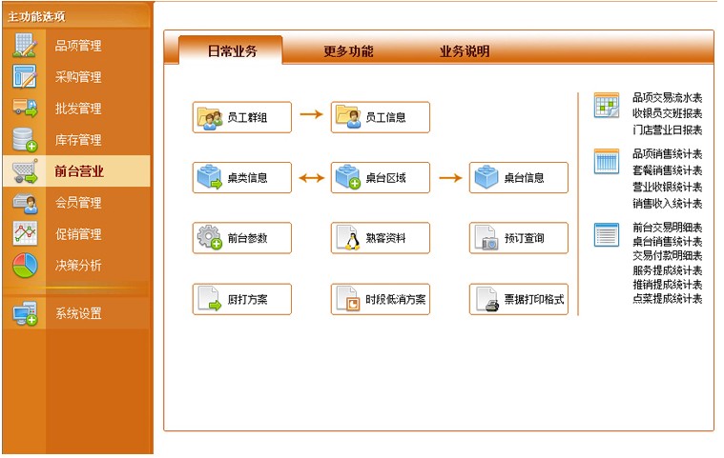This screenshot has width=724, height=458.
Task: Open the 品项销售统计表 report link
Action: coord(667,154)
